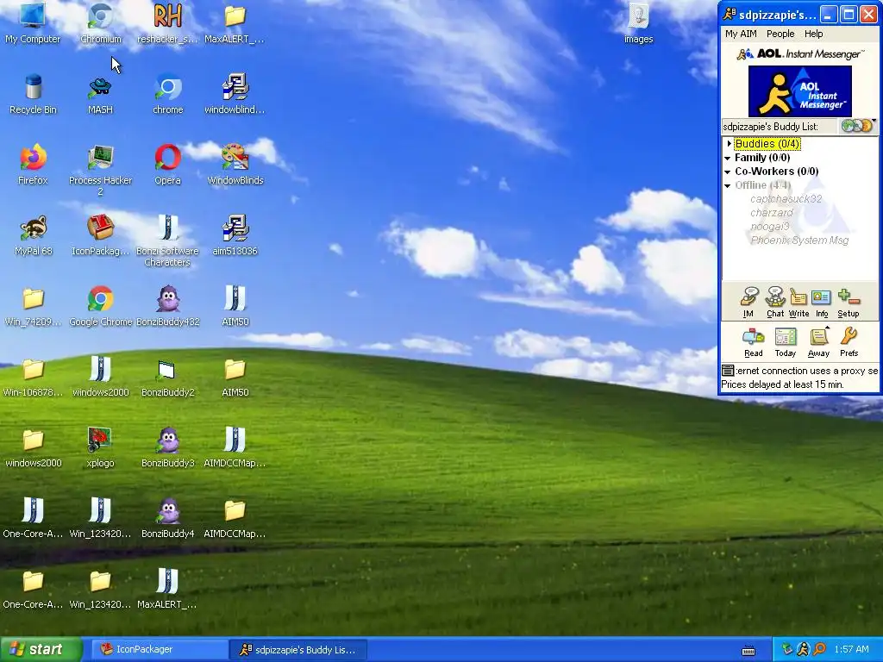Expand the Buddies group arrow

point(729,144)
